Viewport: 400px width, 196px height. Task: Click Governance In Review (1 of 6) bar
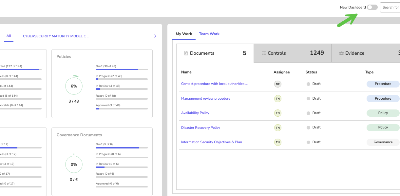pyautogui.click(x=122, y=167)
